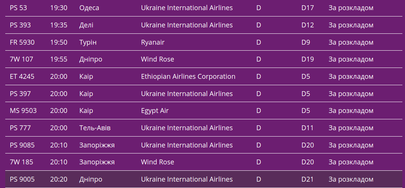
Task: Open flight ET 4245 details
Action: (x=22, y=77)
